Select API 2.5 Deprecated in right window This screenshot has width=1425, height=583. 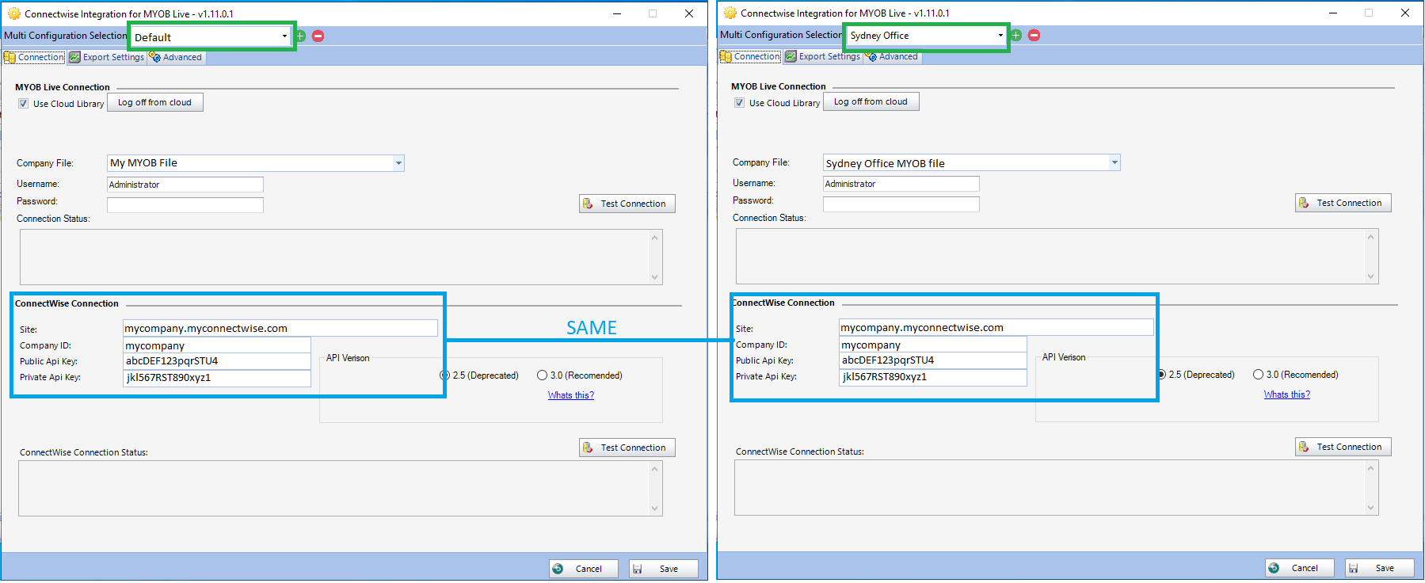(x=1161, y=375)
